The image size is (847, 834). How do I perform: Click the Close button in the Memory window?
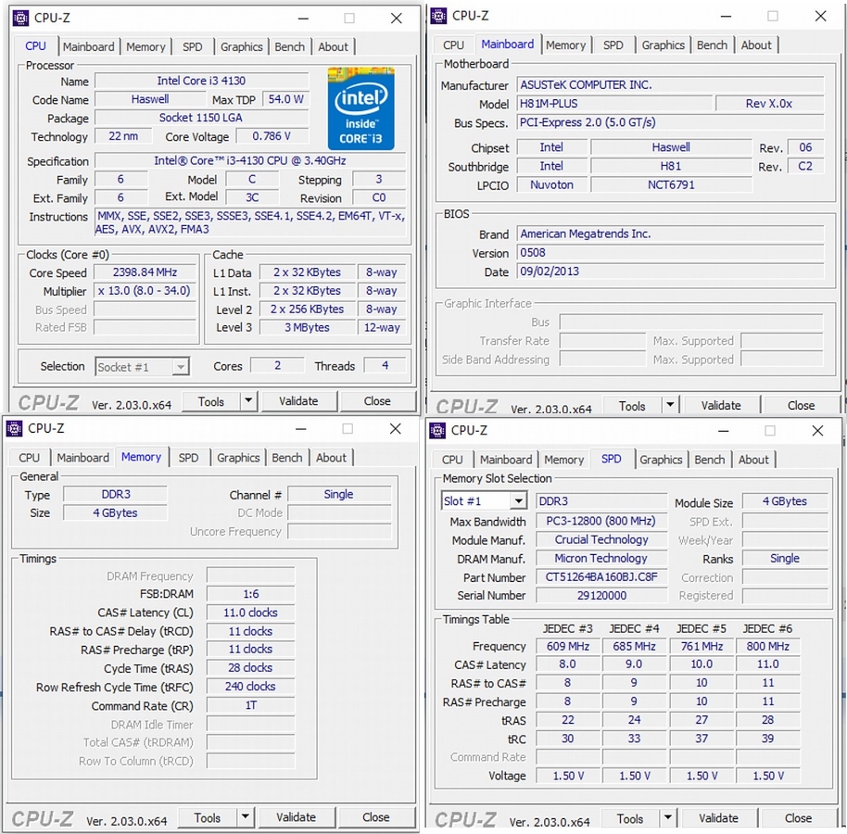coord(376,816)
